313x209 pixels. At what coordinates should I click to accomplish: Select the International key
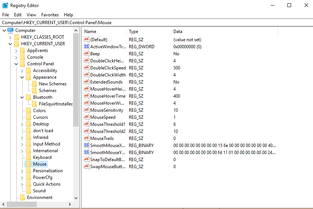[46, 151]
